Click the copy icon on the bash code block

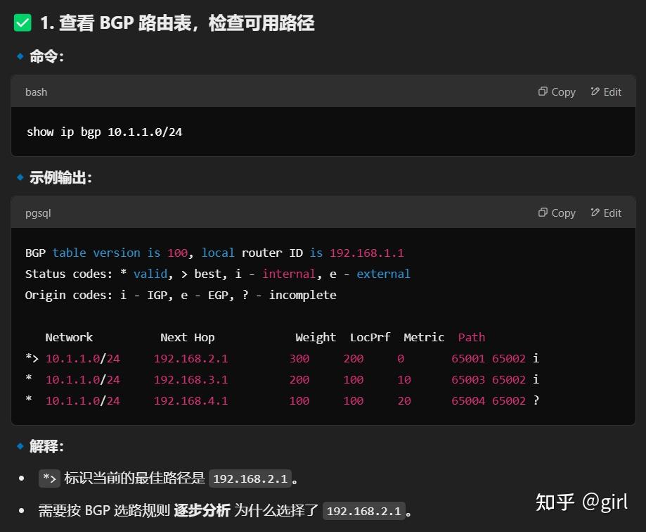click(543, 91)
